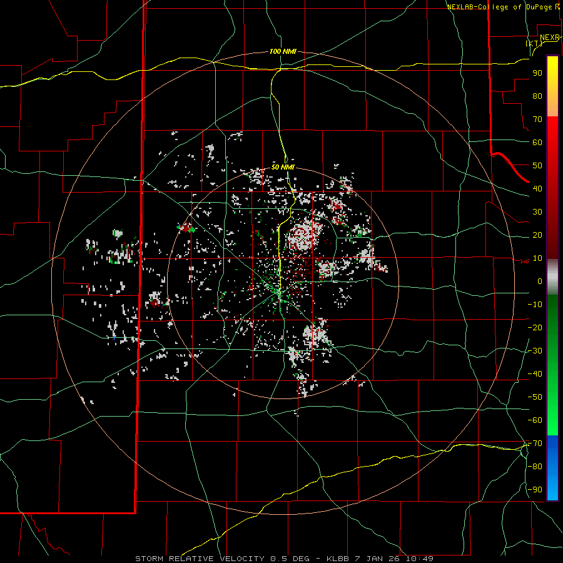Click the "NEXLAB-College of DuPage" header text

(499, 7)
